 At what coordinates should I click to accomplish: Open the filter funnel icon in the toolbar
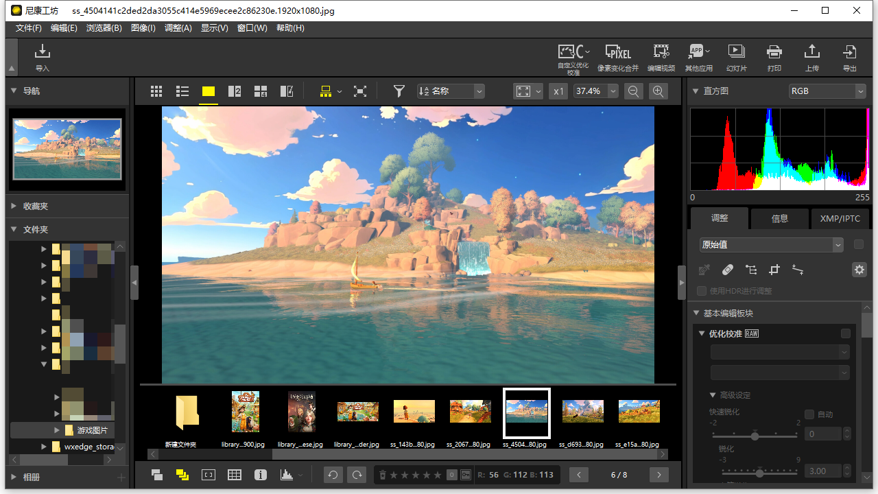(x=399, y=91)
